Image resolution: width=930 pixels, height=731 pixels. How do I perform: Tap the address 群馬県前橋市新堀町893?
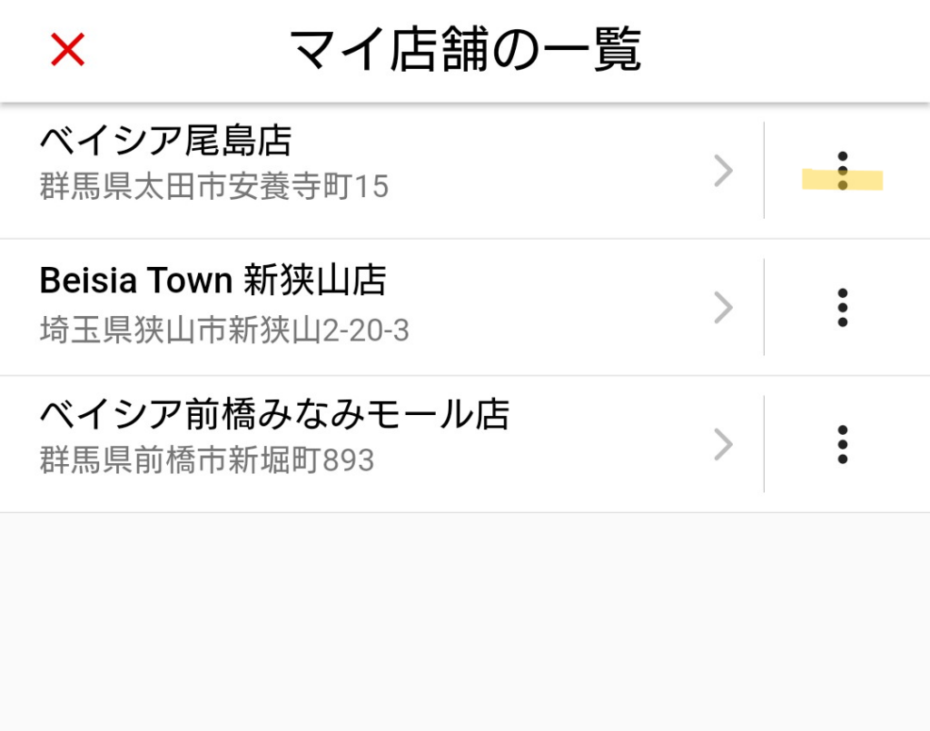(x=207, y=460)
